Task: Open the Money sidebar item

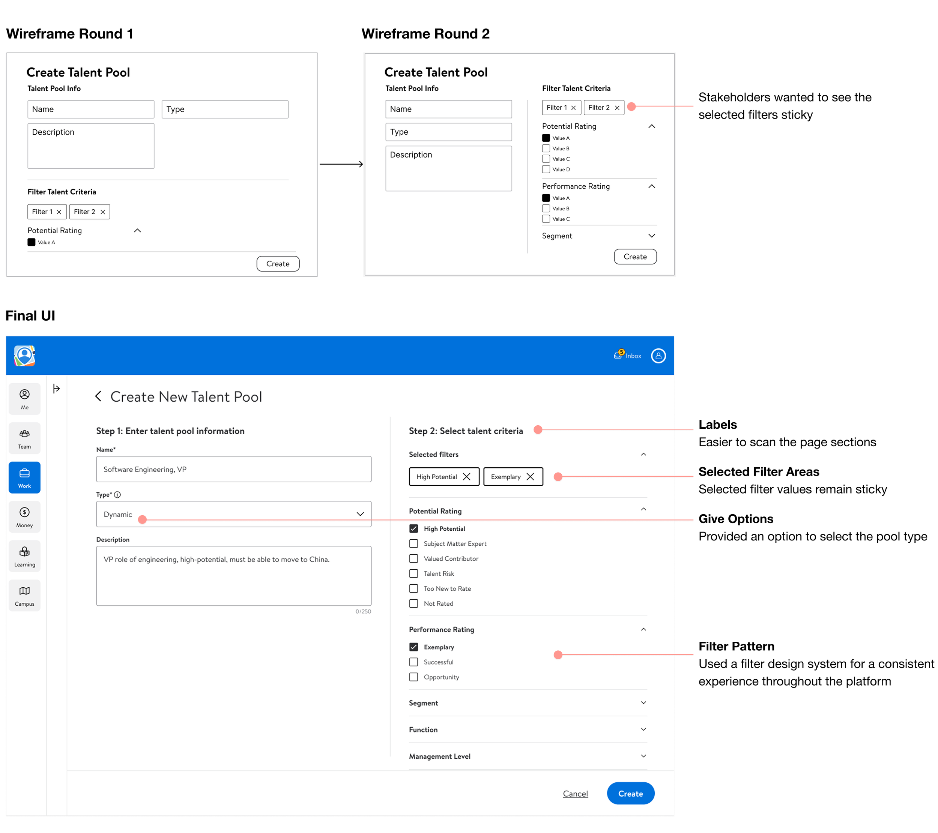Action: click(24, 516)
